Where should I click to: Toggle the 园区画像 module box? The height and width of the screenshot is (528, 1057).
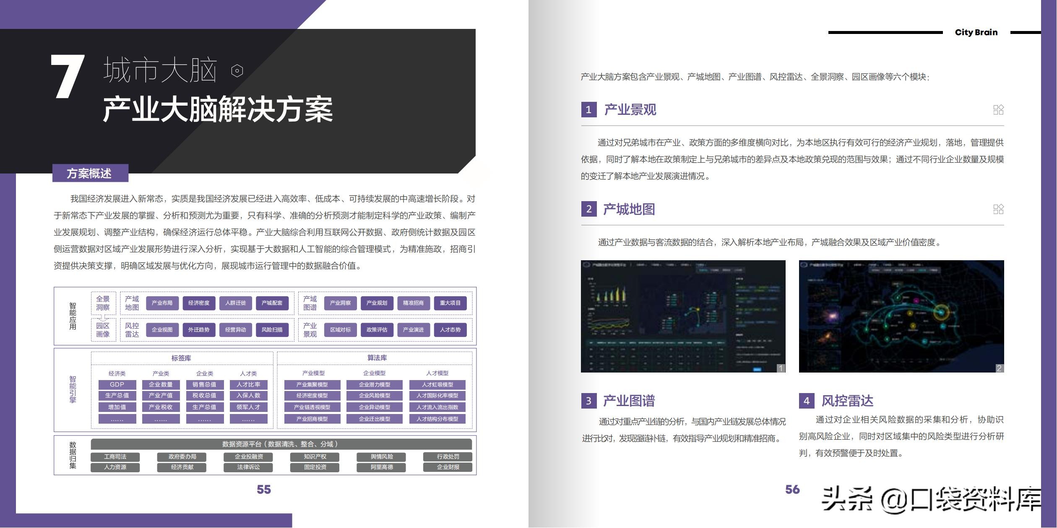104,329
